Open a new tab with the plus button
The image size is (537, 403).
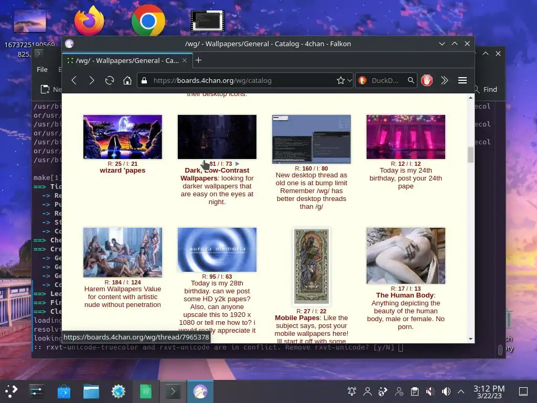pos(198,60)
